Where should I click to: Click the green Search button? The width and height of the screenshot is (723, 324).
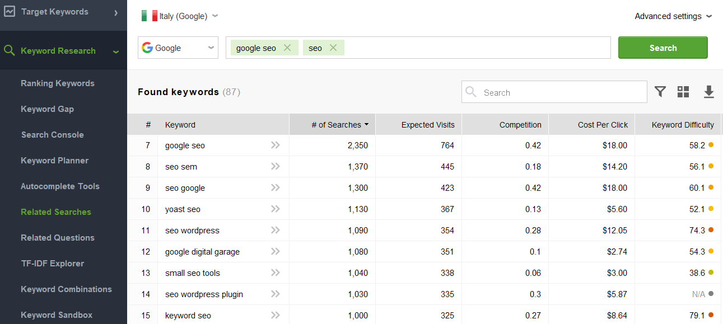pos(663,48)
